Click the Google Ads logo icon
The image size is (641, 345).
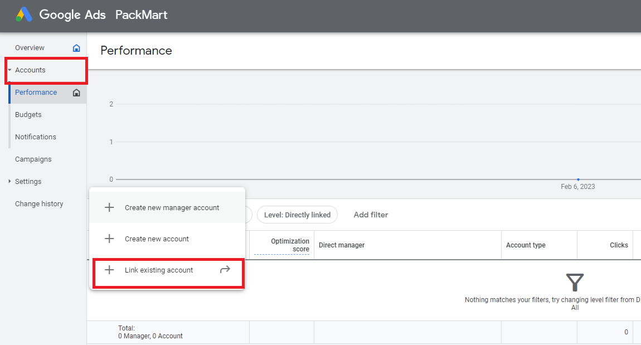coord(24,14)
